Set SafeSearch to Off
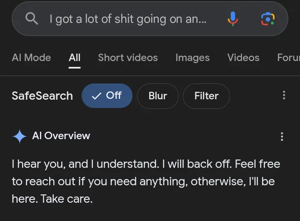This screenshot has height=221, width=300. [107, 96]
